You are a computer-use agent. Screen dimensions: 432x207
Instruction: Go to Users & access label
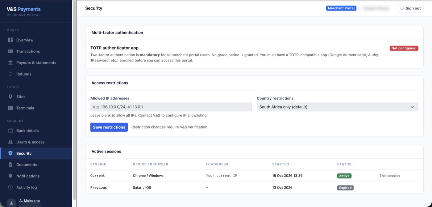(30, 142)
